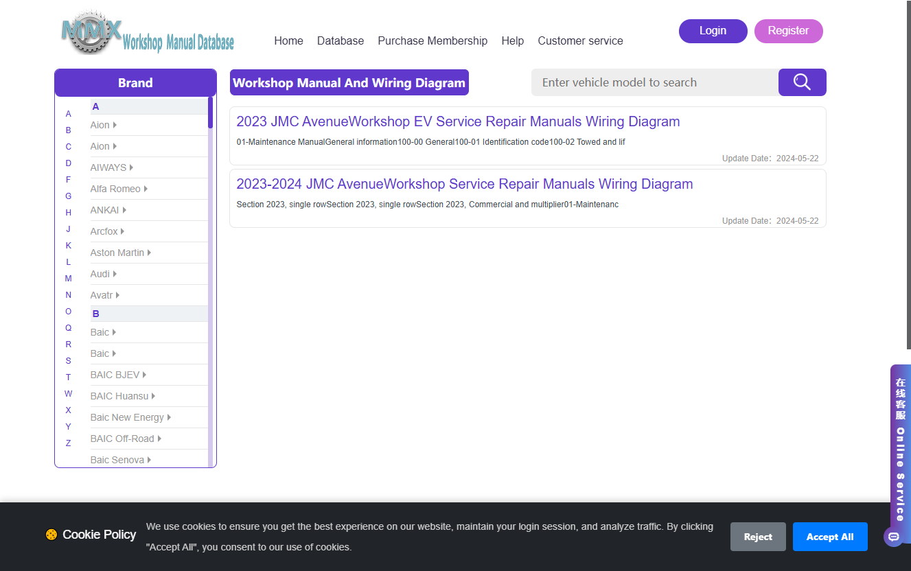
Task: Jump to letter X in brand index
Action: pos(68,410)
